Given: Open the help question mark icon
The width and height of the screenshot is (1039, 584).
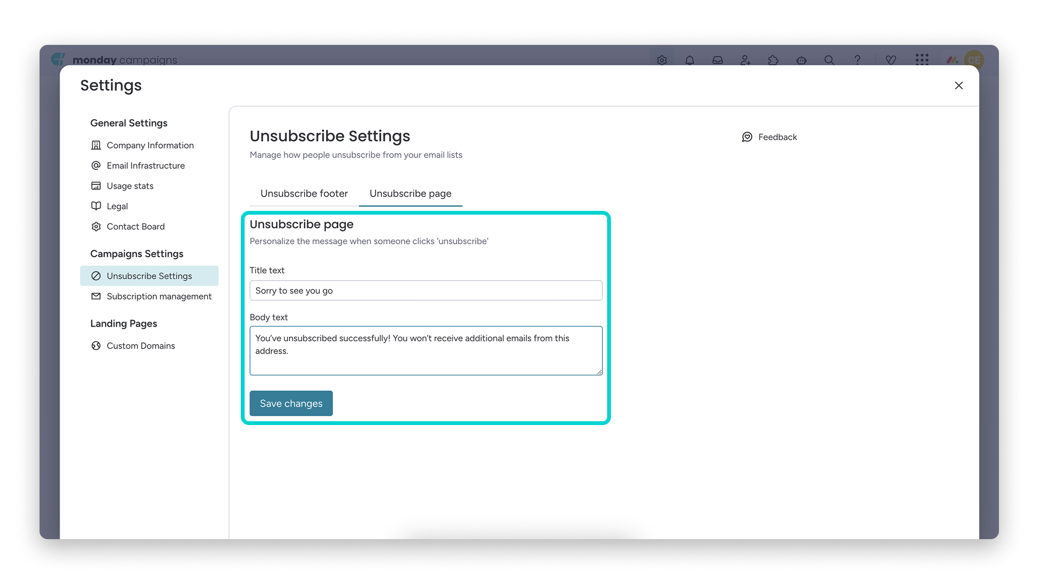Looking at the screenshot, I should pos(857,60).
